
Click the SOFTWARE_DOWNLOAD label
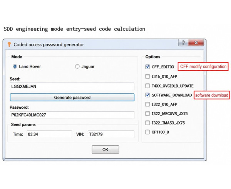[x=172, y=95]
